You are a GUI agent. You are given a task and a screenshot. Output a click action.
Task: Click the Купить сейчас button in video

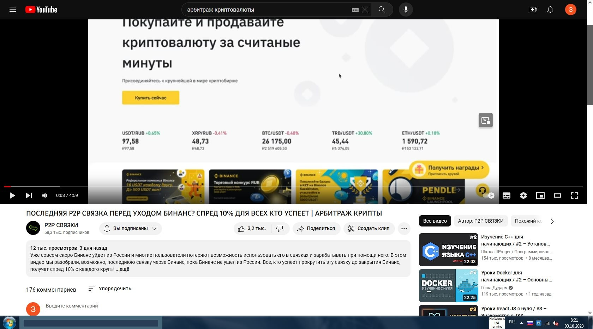(151, 98)
